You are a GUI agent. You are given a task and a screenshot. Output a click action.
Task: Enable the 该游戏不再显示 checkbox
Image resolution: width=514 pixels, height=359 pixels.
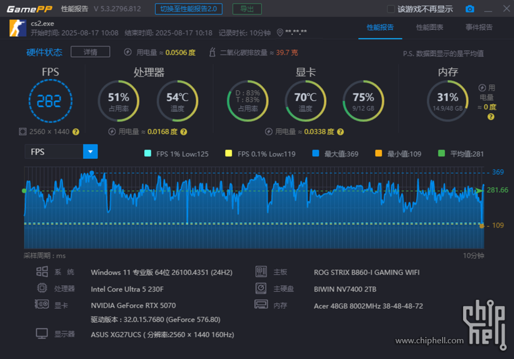[391, 9]
